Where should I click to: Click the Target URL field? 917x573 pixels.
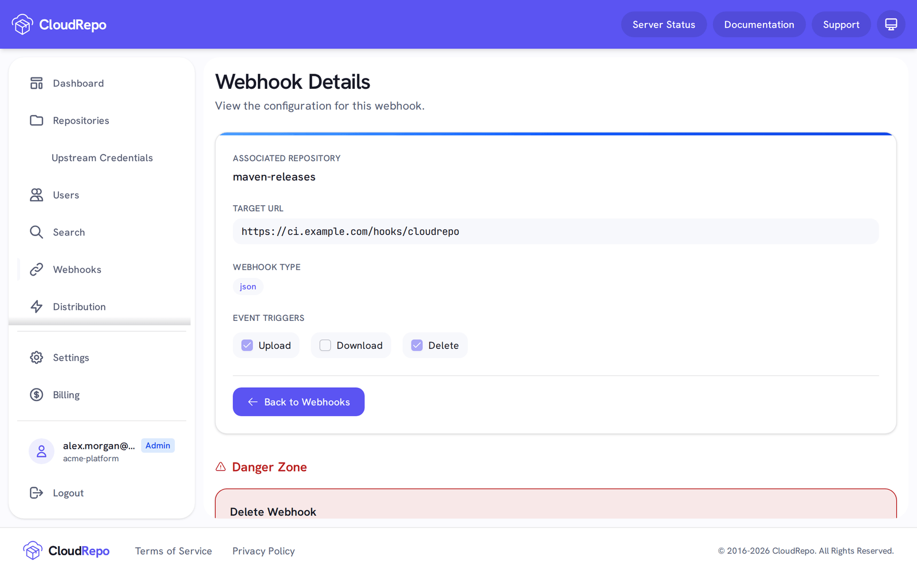pos(555,231)
